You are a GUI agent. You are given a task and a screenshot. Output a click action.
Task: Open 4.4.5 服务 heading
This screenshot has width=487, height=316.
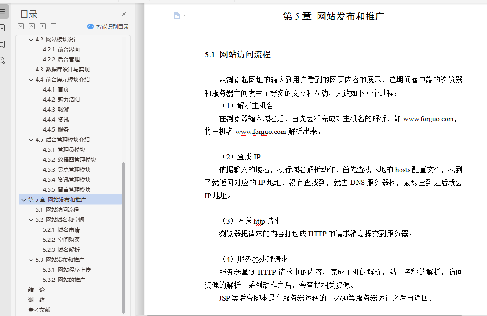point(56,129)
